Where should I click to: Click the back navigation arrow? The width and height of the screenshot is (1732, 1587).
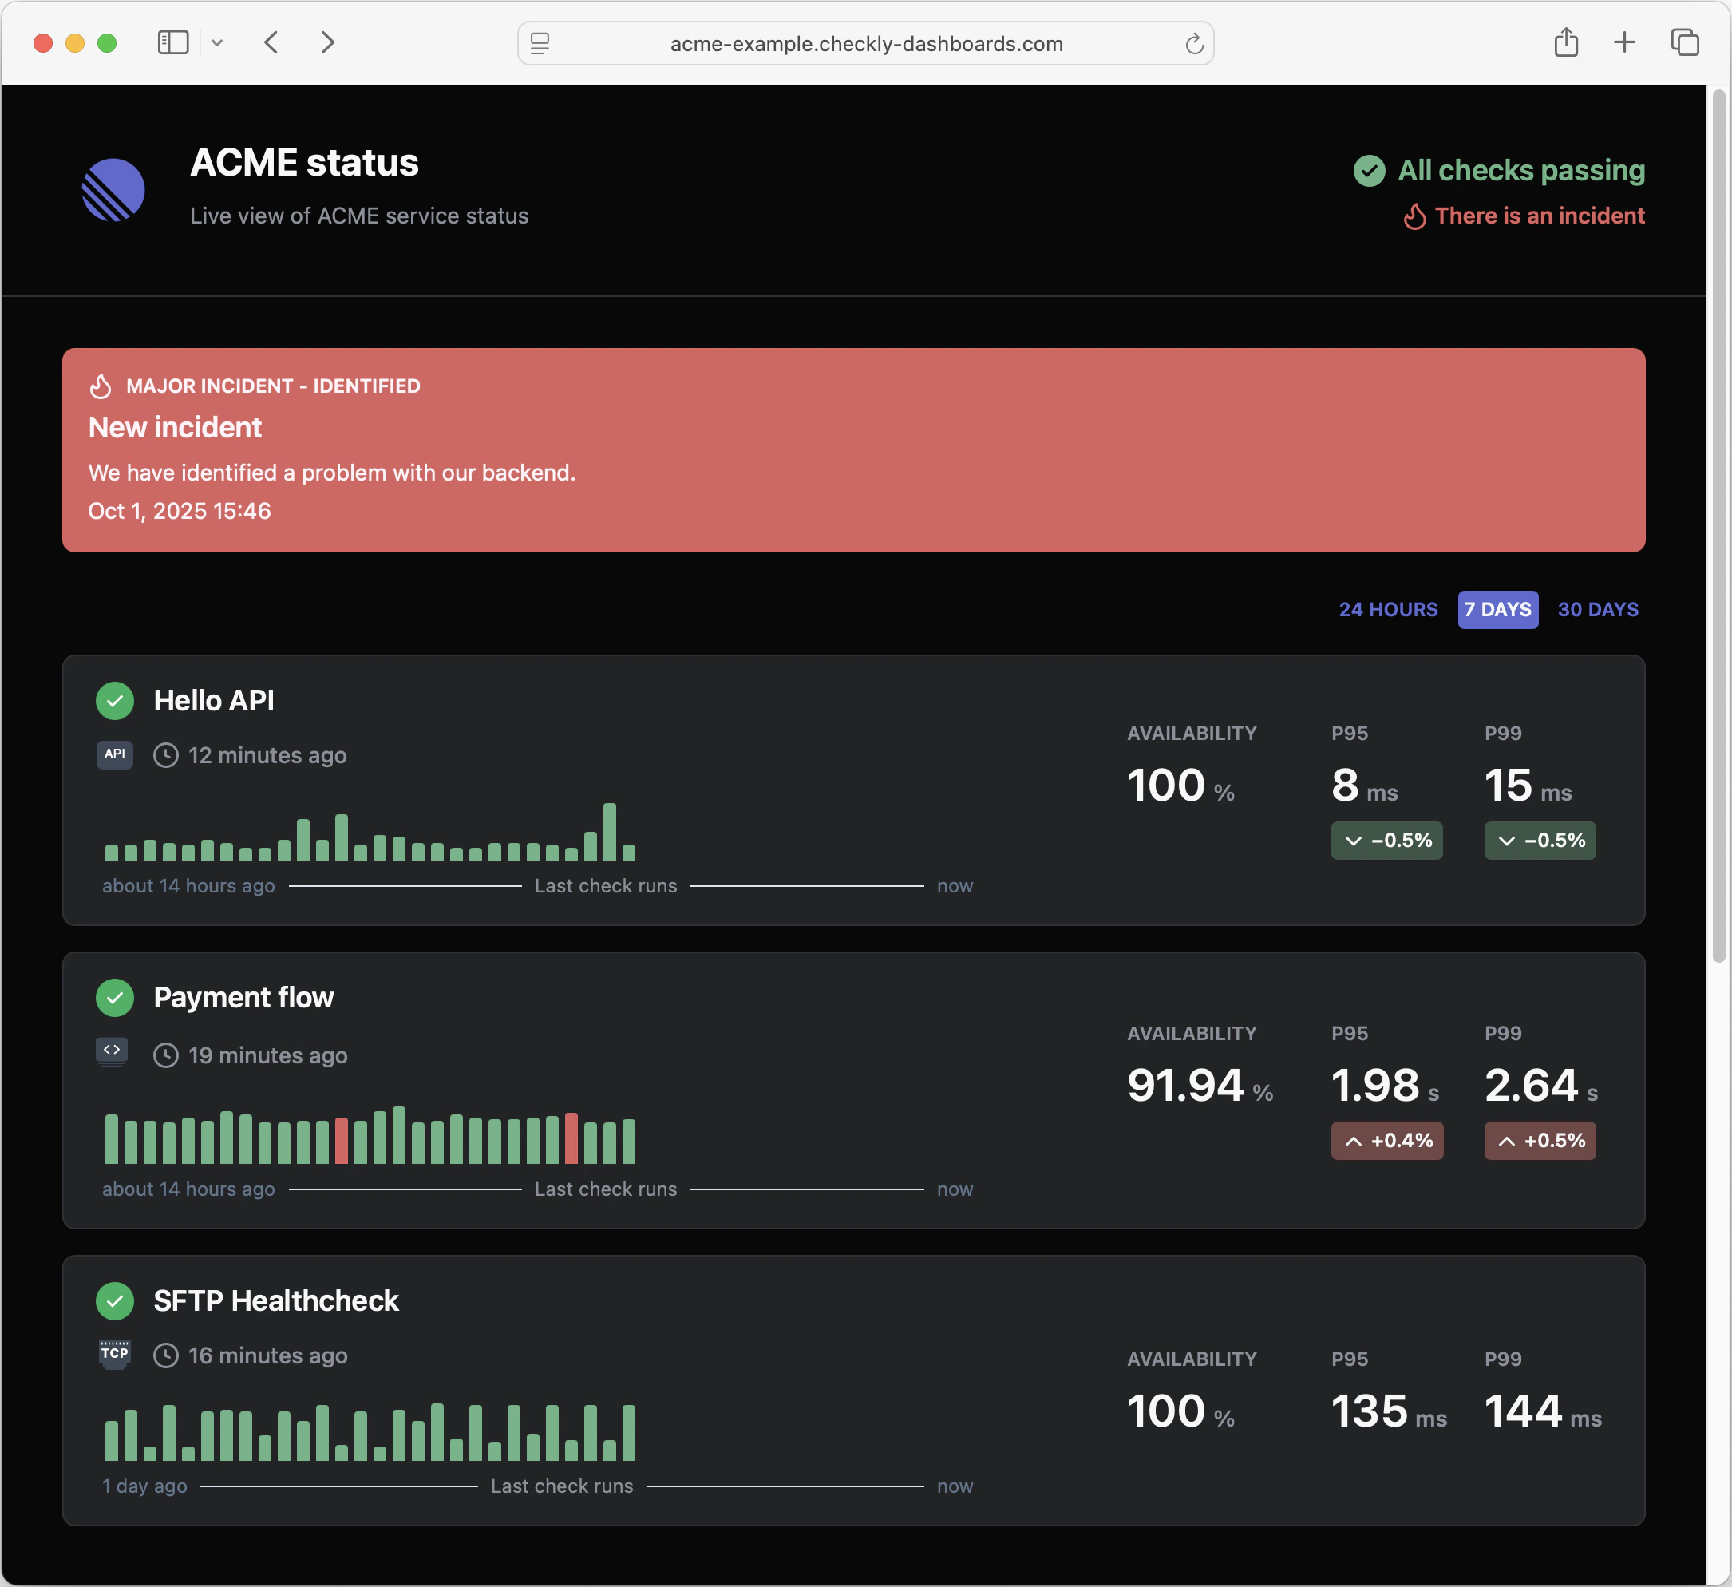[x=271, y=42]
